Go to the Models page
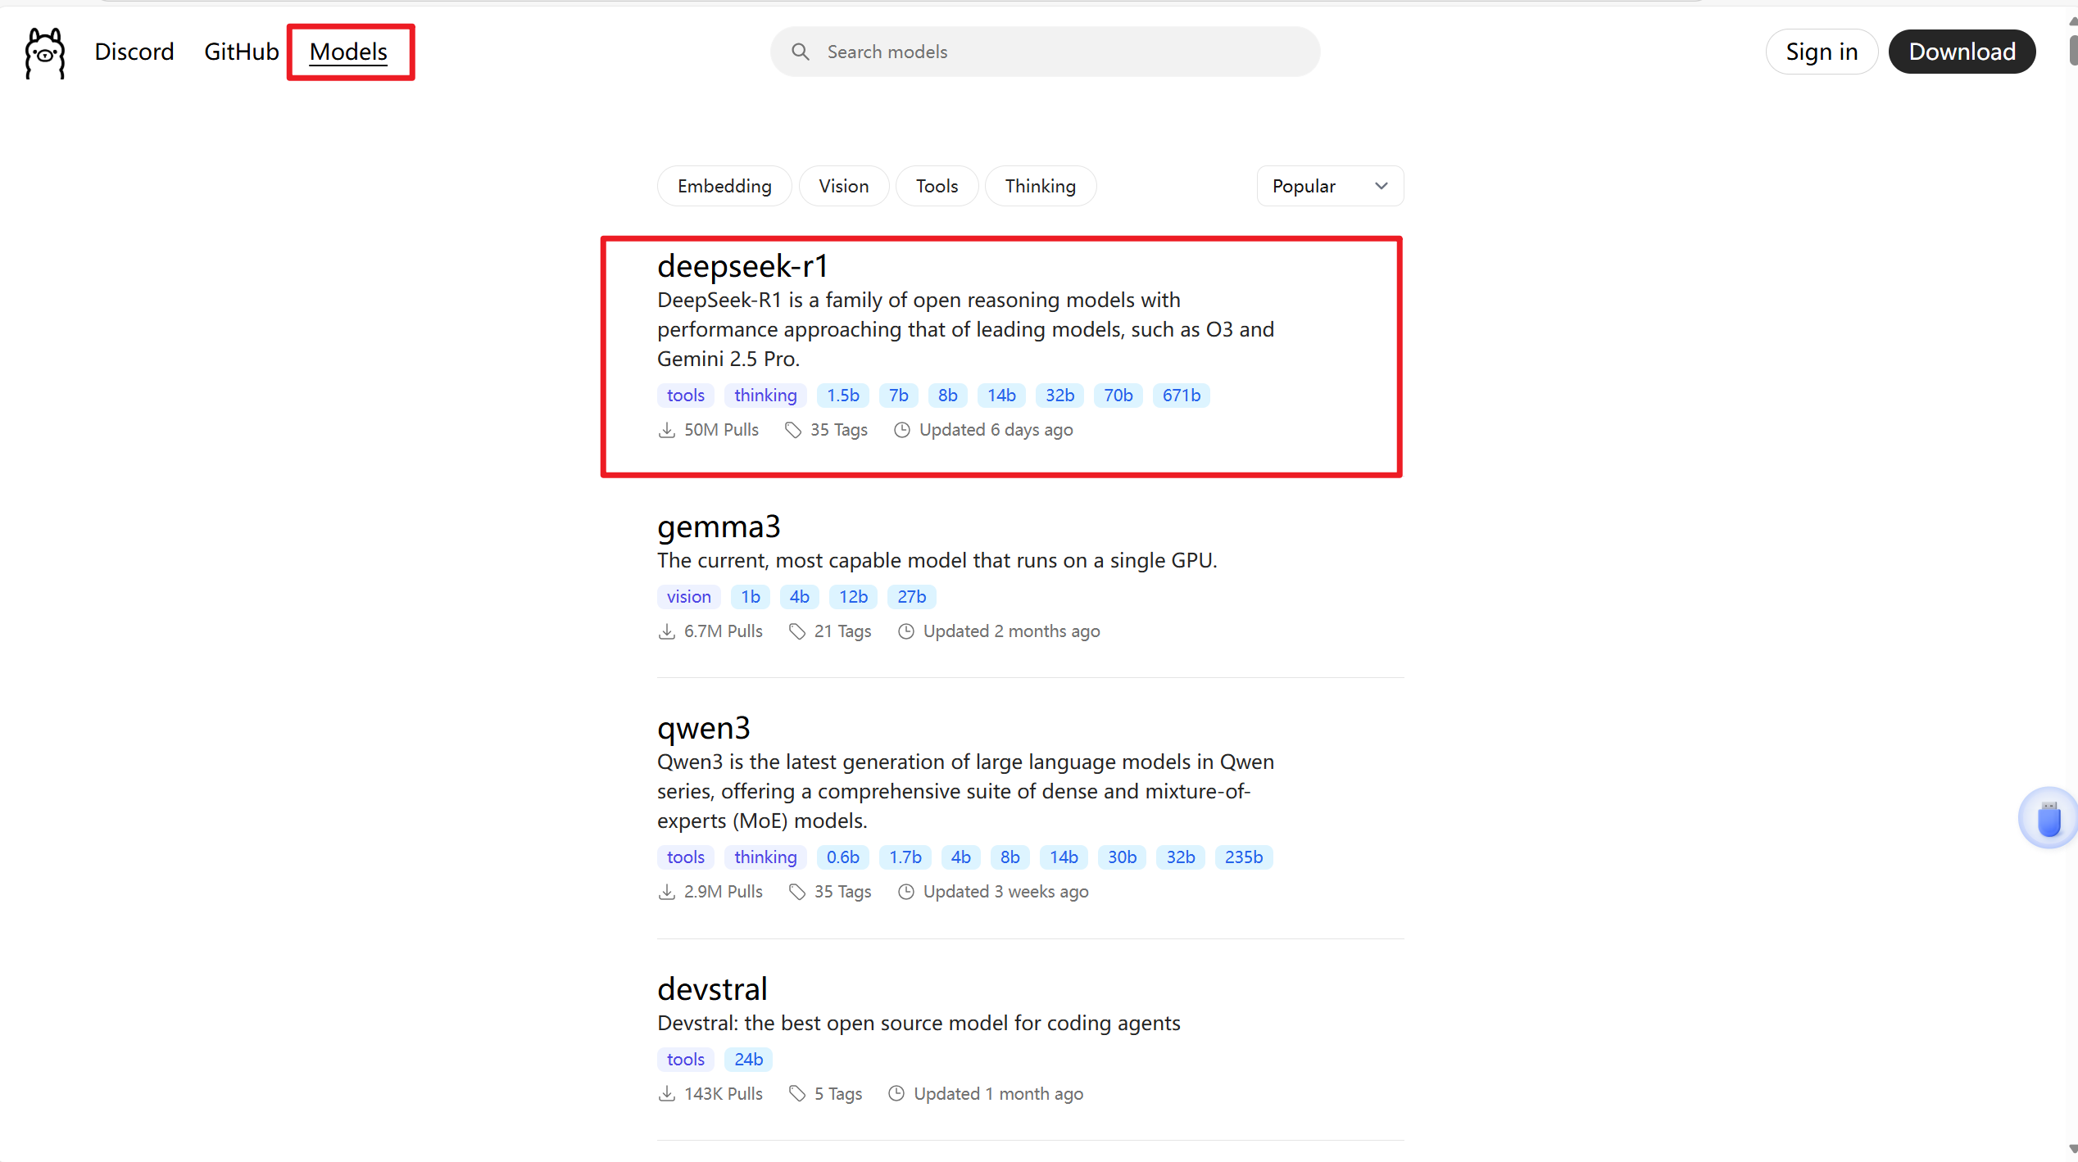 tap(348, 52)
